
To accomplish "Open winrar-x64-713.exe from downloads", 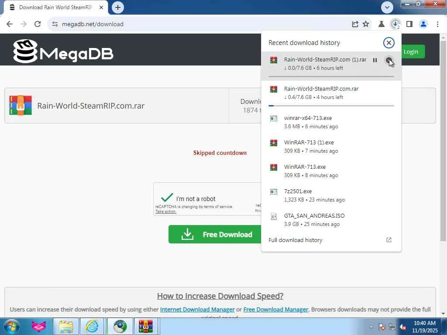I will (331, 122).
